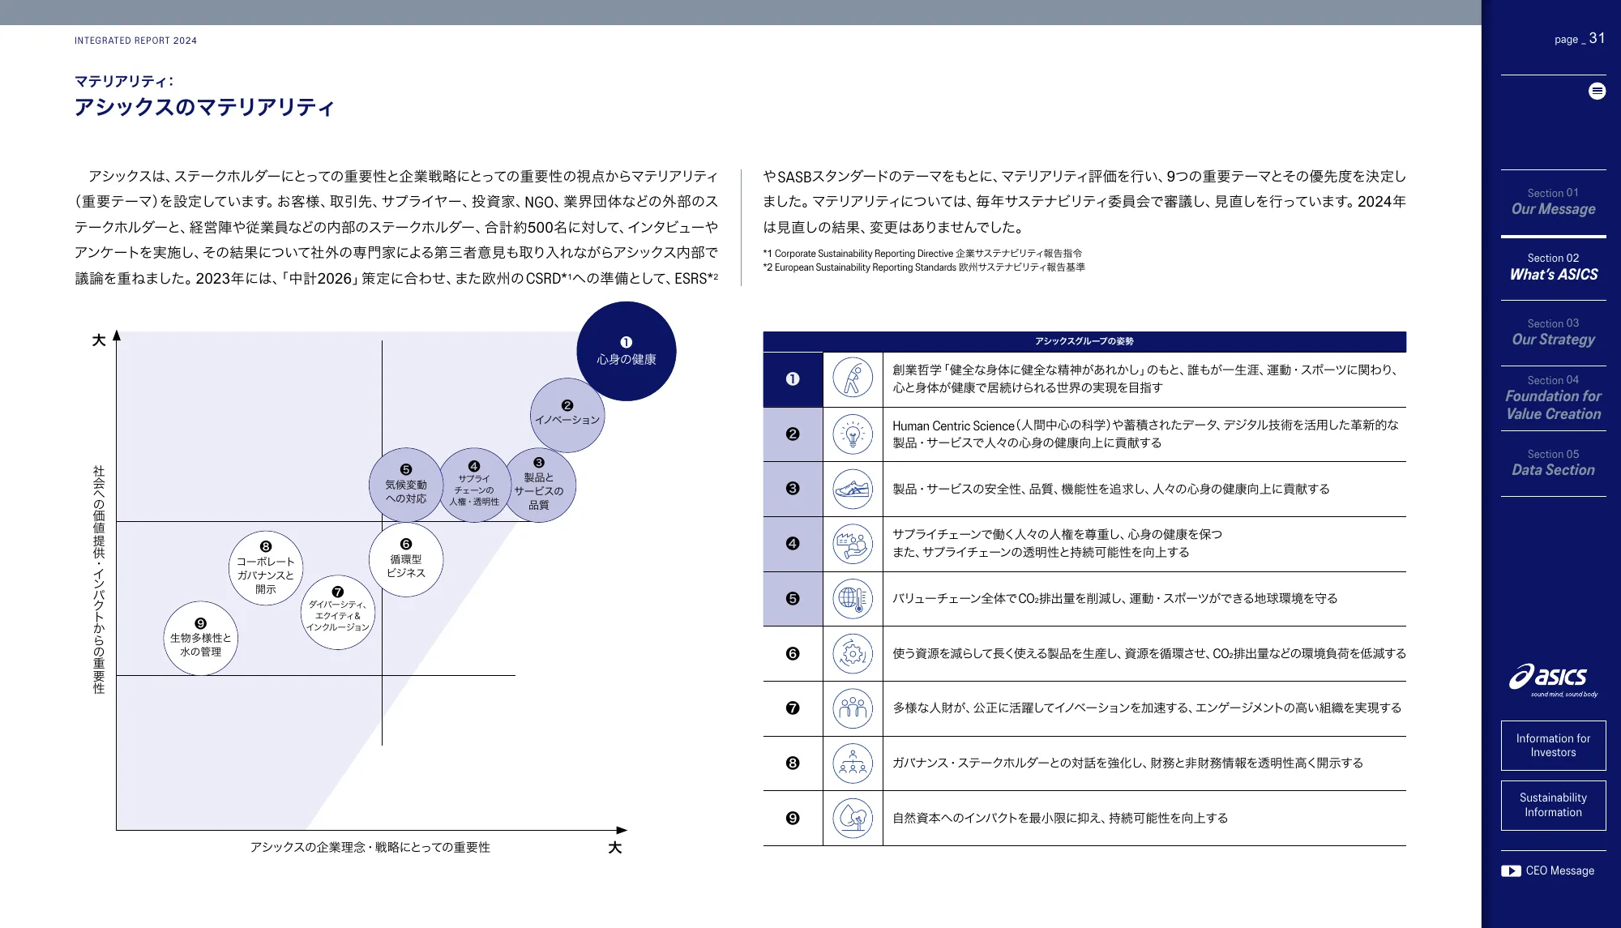Click the globe thermometer climate icon
The height and width of the screenshot is (928, 1621).
coord(853,599)
